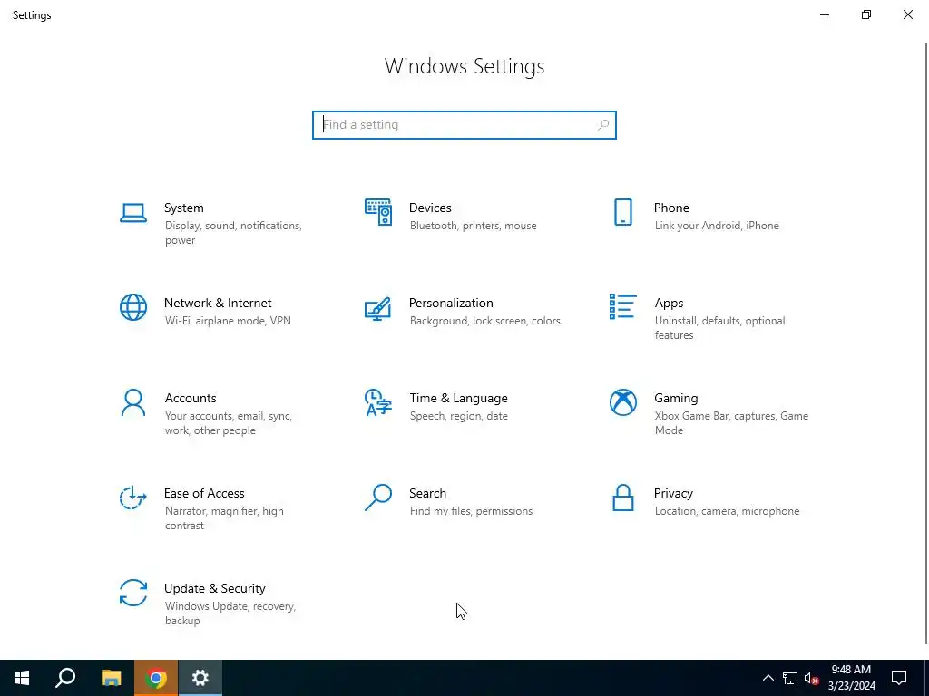
Task: Open the Personalization heading
Action: [x=451, y=303]
